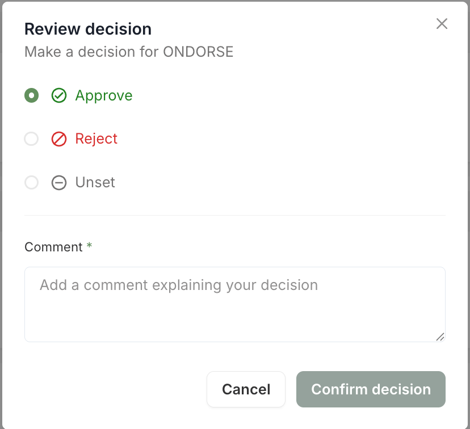470x429 pixels.
Task: Select the Reject radio button
Action: click(x=31, y=139)
